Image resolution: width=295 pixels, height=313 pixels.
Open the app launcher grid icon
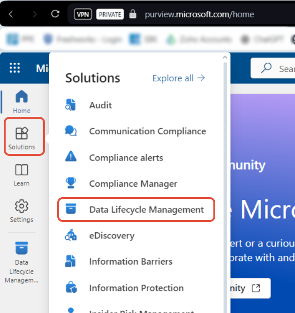tap(15, 68)
